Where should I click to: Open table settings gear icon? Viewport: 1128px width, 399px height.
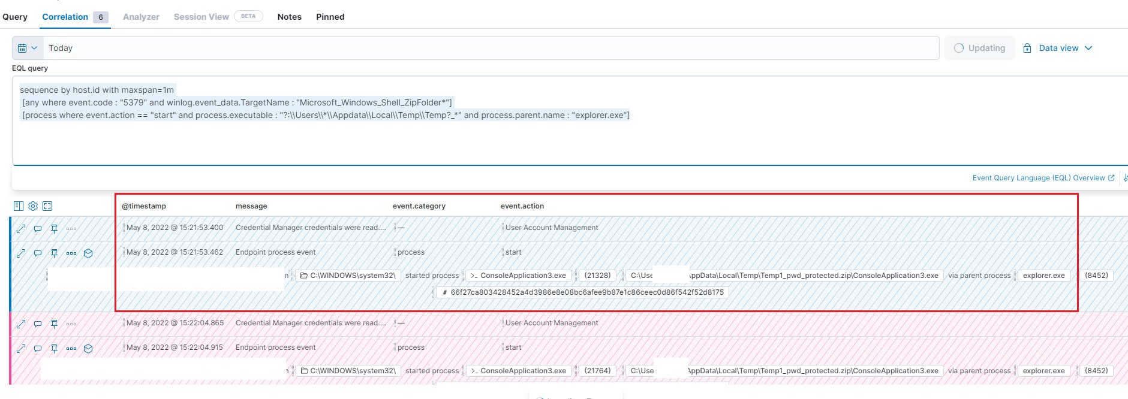pos(33,206)
